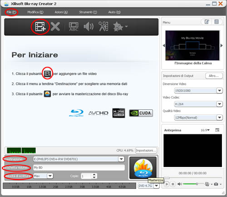
Task: Take a snapshot with the camera icon
Action: coord(216,184)
